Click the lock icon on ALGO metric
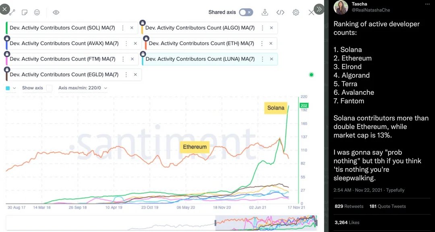This screenshot has width=435, height=232. pos(143,23)
